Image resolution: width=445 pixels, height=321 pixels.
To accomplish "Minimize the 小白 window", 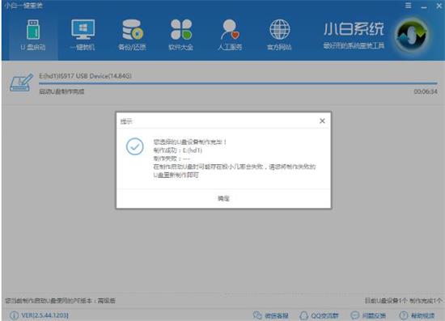I will coord(424,6).
